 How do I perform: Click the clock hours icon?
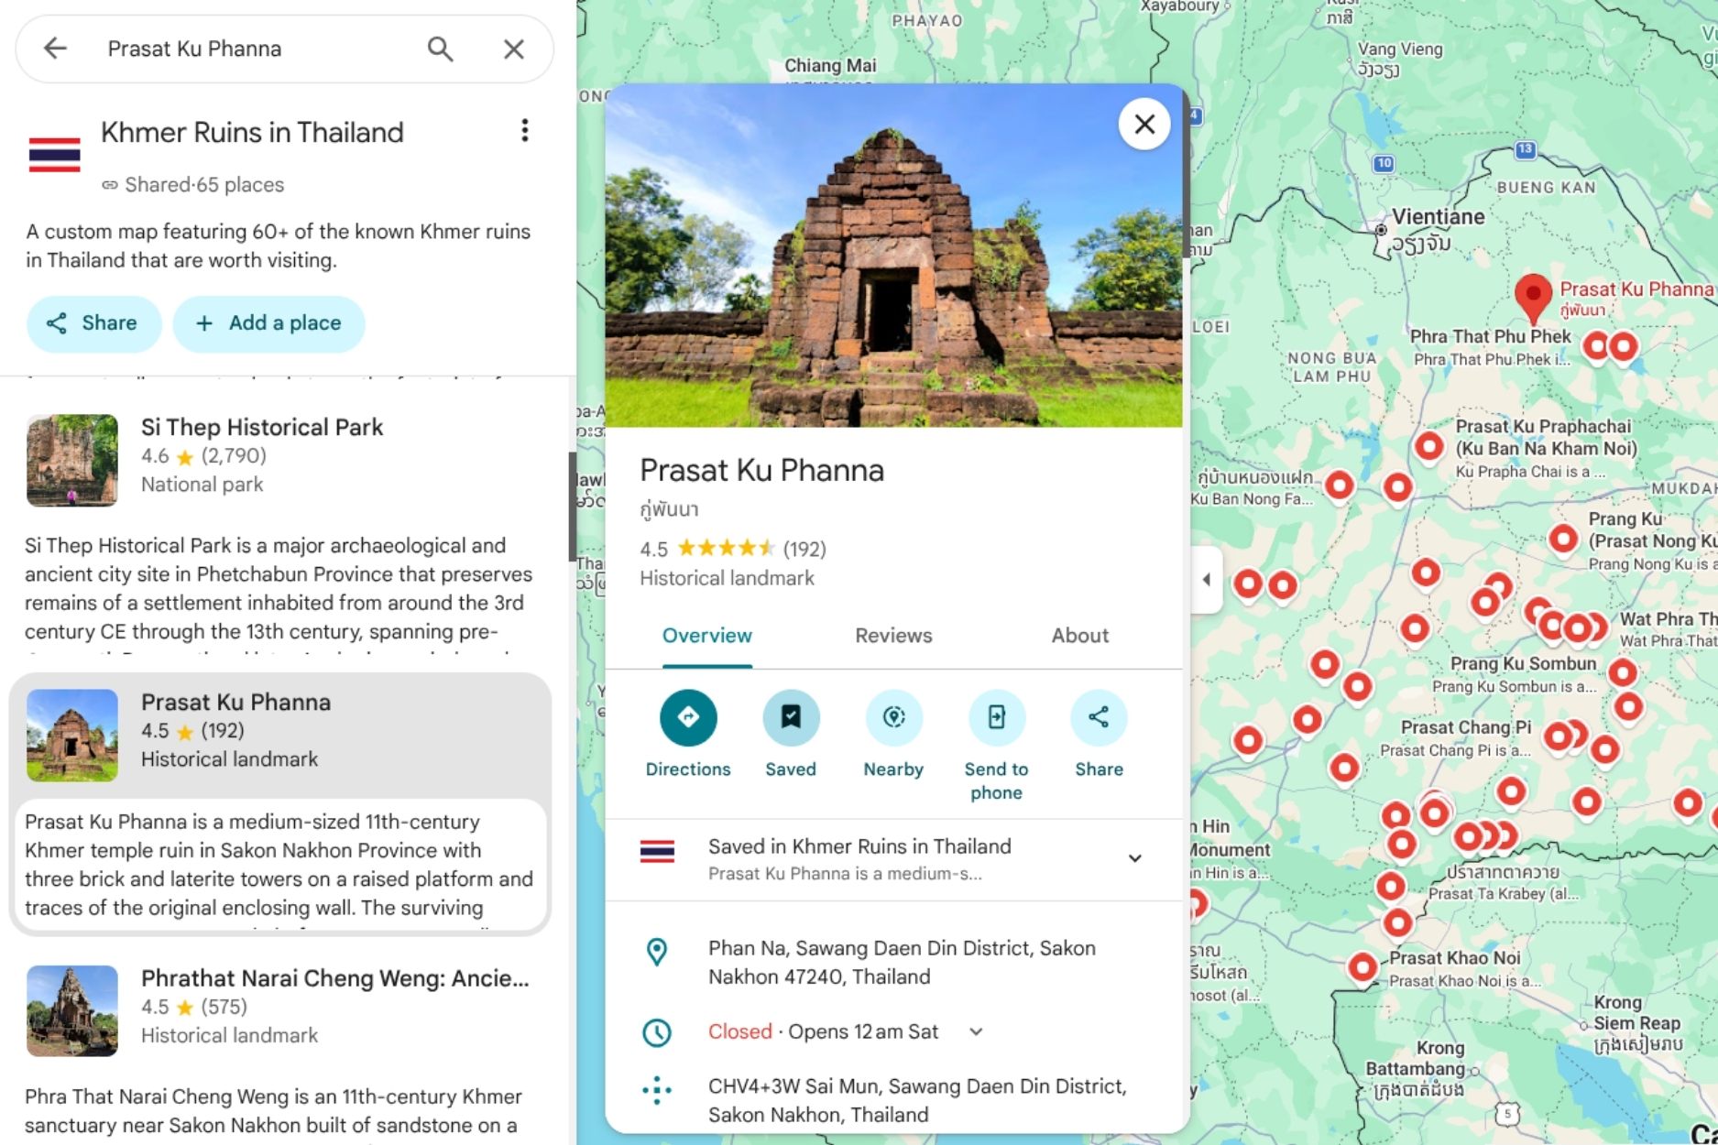point(657,1032)
